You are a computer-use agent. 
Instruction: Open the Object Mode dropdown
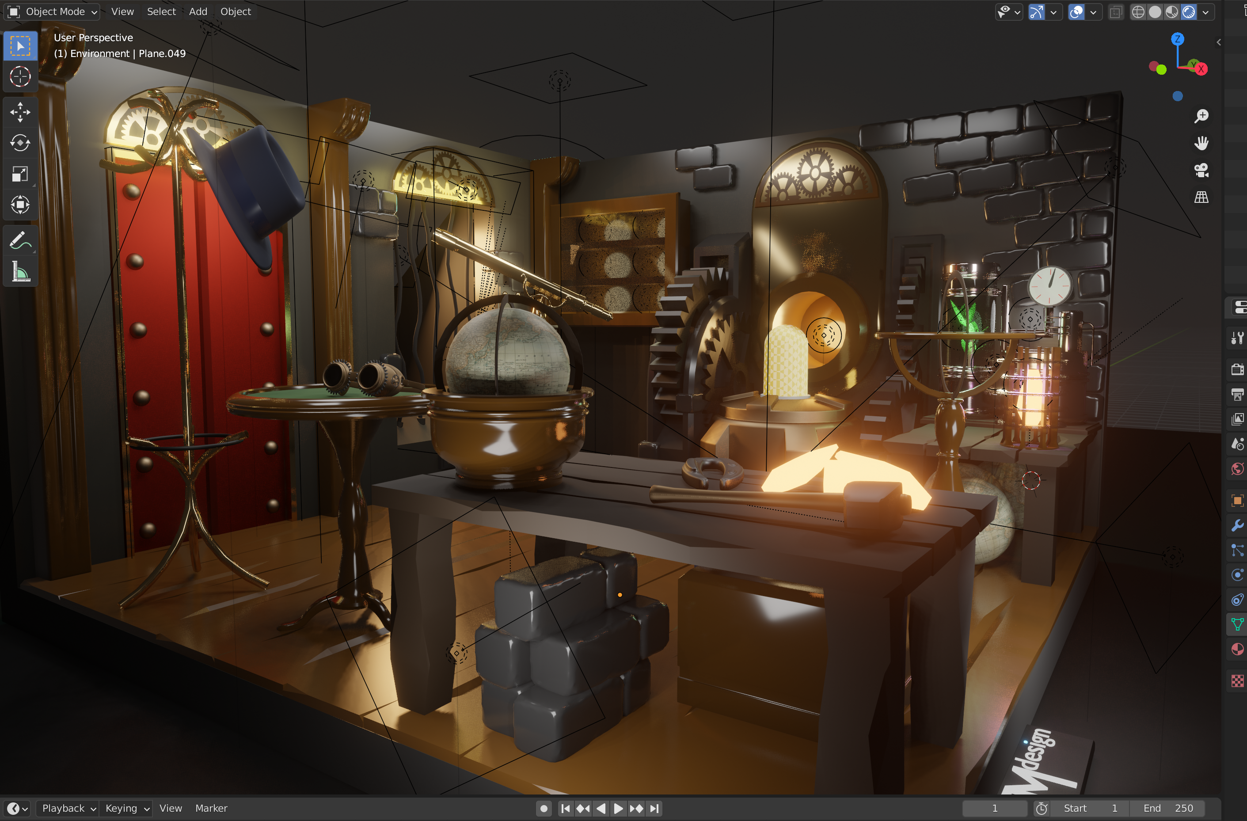[x=52, y=11]
